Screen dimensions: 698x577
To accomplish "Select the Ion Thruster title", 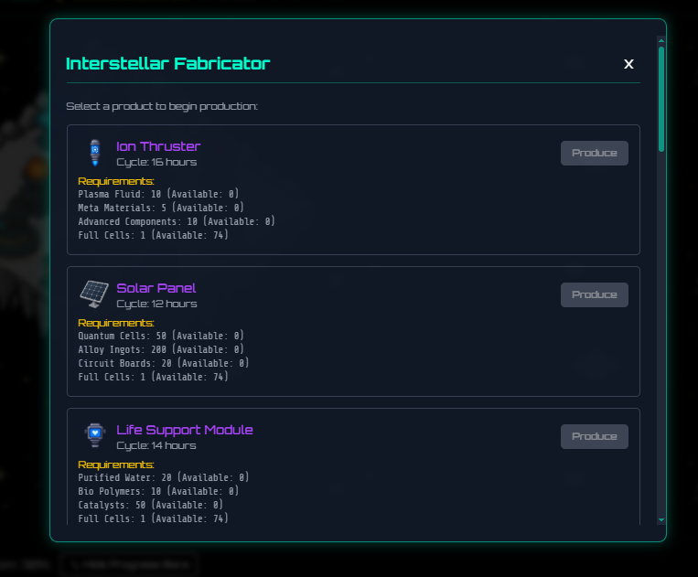I will [158, 146].
